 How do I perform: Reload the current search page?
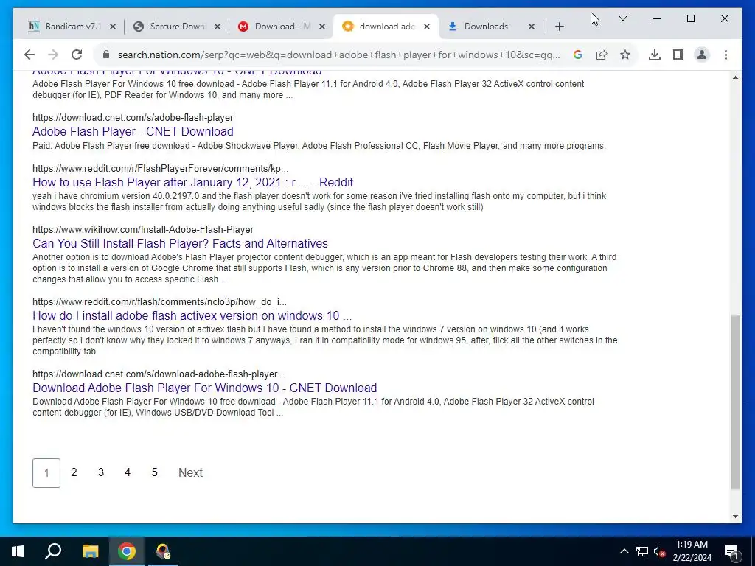click(77, 55)
